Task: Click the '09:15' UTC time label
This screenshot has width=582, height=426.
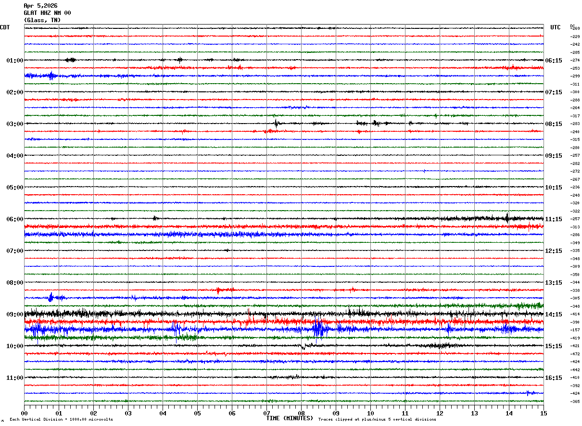Action: tap(554, 156)
